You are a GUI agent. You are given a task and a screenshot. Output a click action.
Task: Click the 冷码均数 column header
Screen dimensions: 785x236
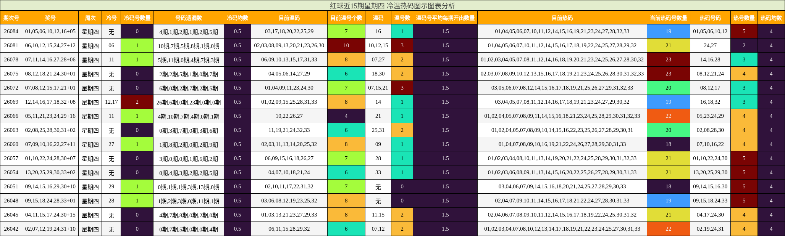point(237,18)
